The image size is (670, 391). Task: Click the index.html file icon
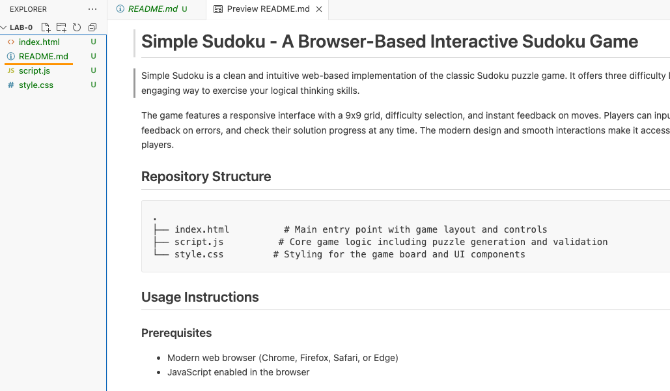[x=11, y=42]
